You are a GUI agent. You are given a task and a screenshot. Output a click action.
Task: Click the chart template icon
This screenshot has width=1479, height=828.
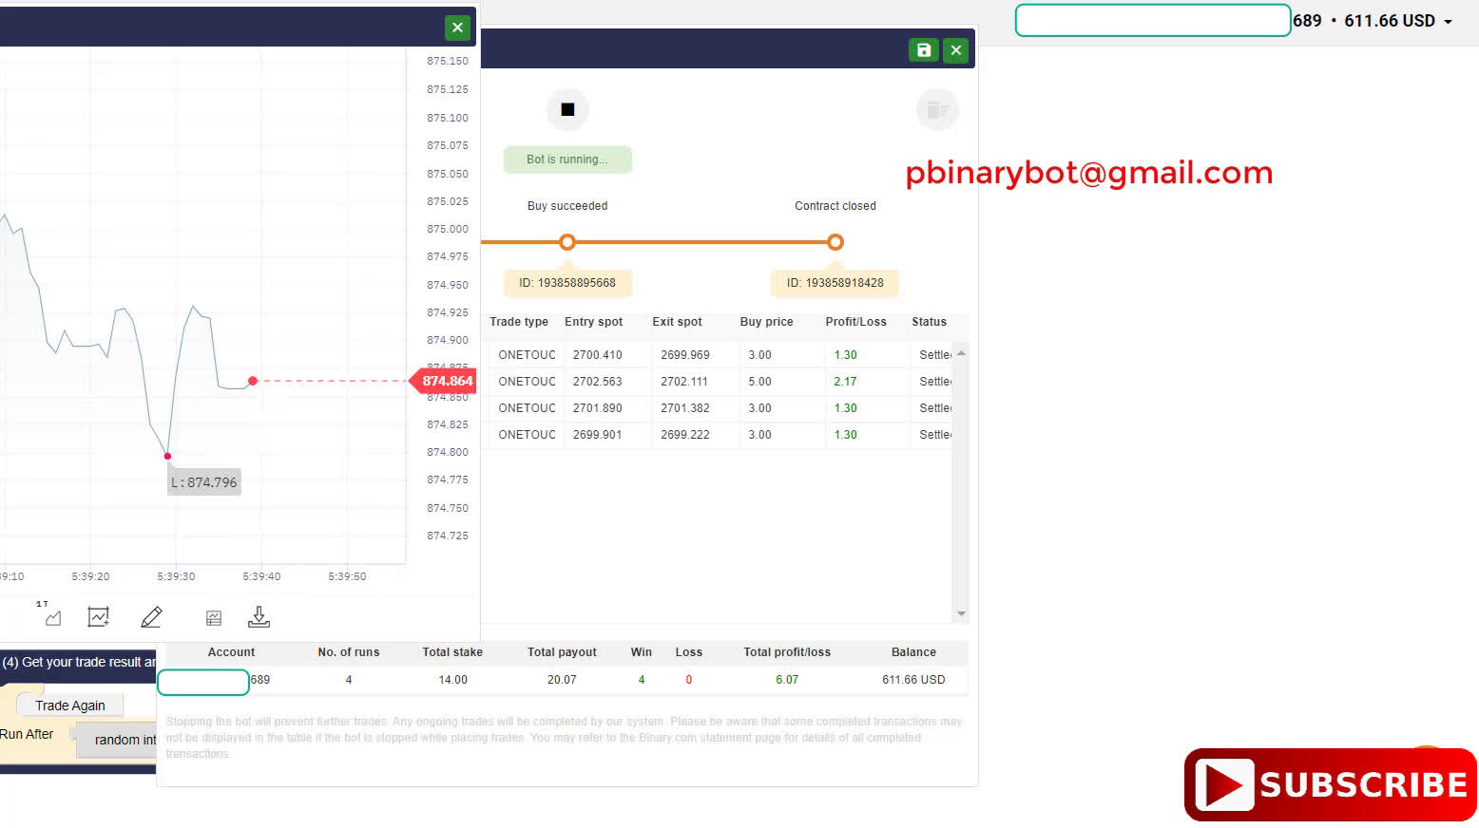pos(214,618)
